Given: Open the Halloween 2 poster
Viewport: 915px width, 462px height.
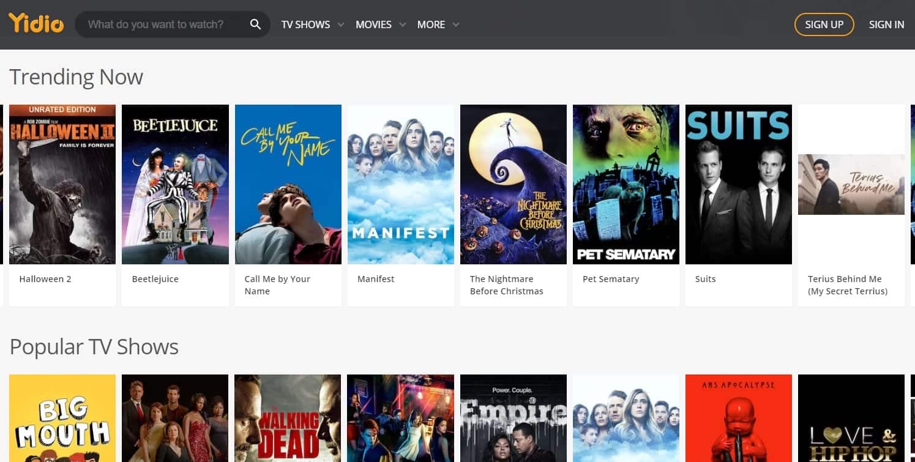Looking at the screenshot, I should click(62, 184).
